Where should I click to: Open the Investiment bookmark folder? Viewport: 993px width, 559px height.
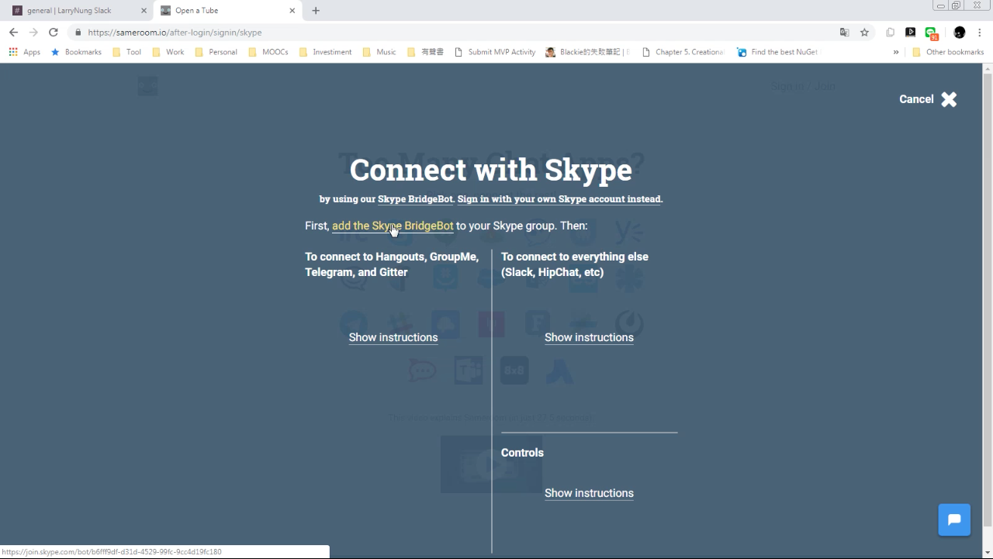point(325,52)
